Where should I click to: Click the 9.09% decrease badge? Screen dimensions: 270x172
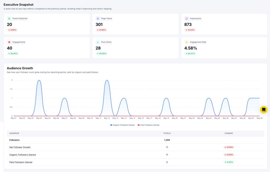pyautogui.click(x=12, y=30)
